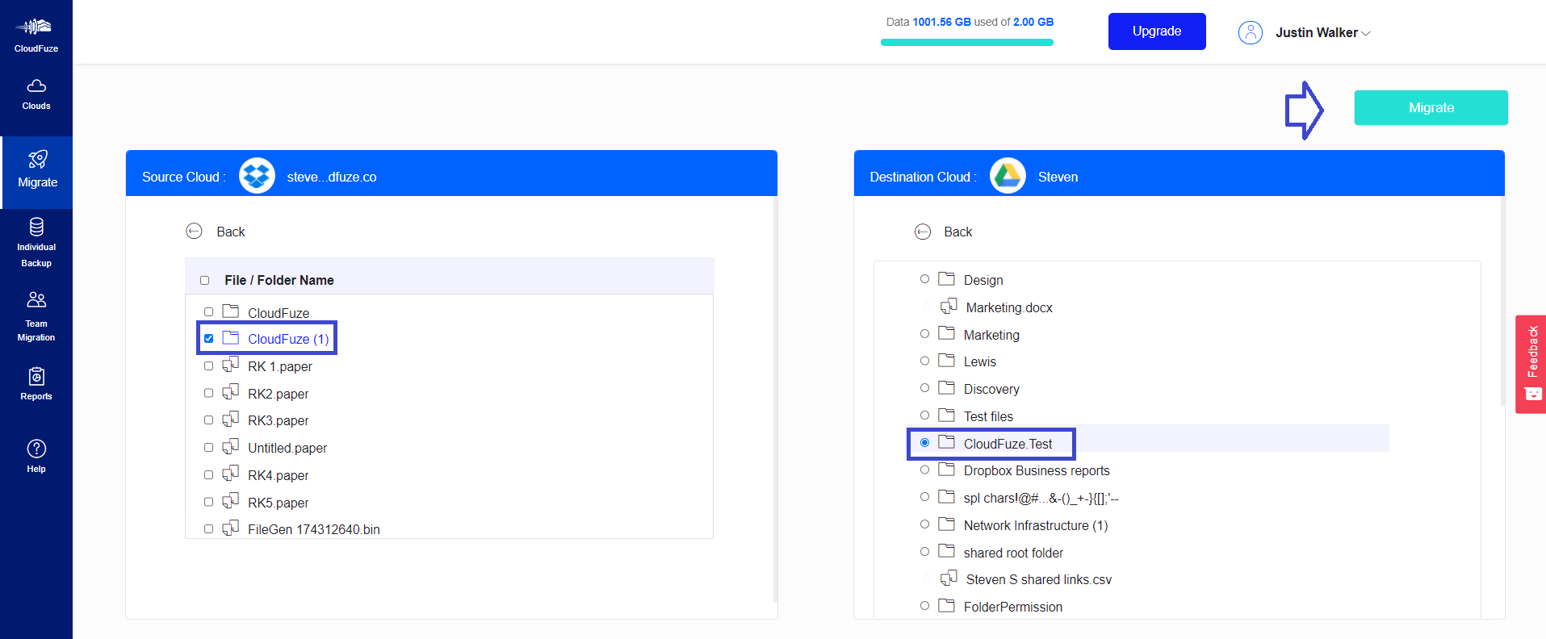Viewport: 1546px width, 639px height.
Task: Go to Individual Backup in sidebar
Action: 36,242
